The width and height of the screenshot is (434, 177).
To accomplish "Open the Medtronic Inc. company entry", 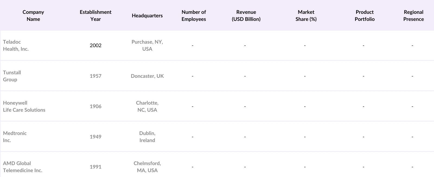I will point(15,137).
